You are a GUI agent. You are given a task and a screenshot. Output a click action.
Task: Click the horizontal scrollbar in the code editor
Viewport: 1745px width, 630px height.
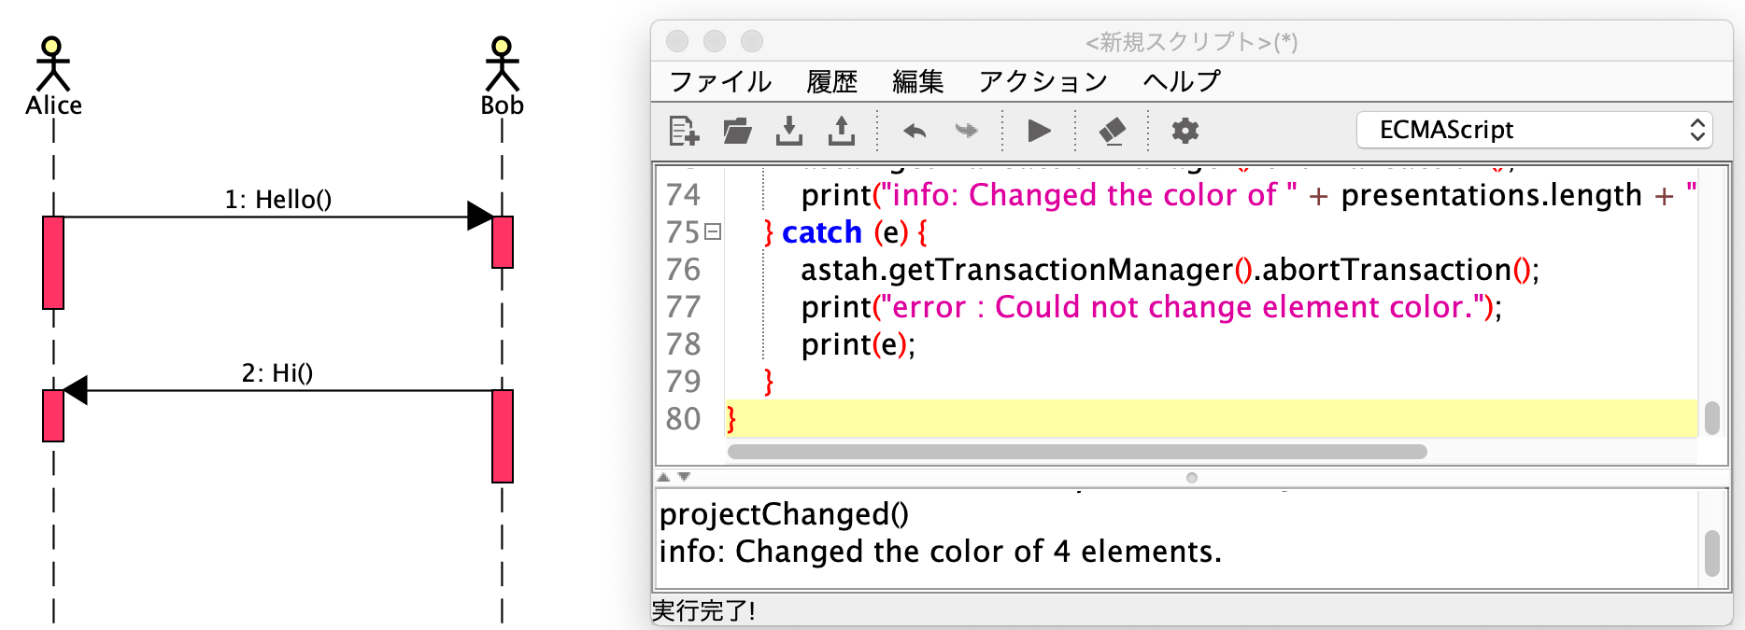pyautogui.click(x=1076, y=452)
